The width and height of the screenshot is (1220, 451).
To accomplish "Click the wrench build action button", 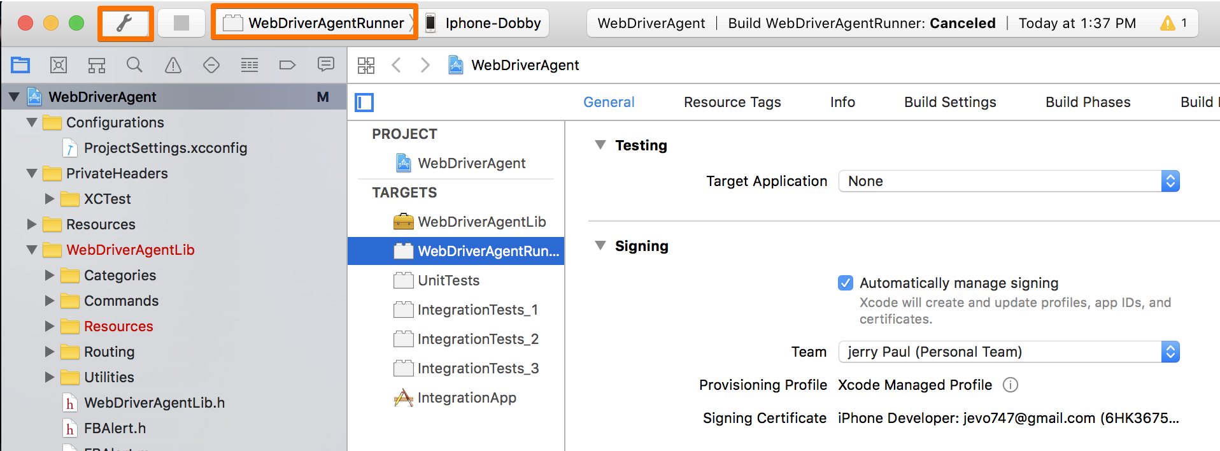I will (x=125, y=24).
